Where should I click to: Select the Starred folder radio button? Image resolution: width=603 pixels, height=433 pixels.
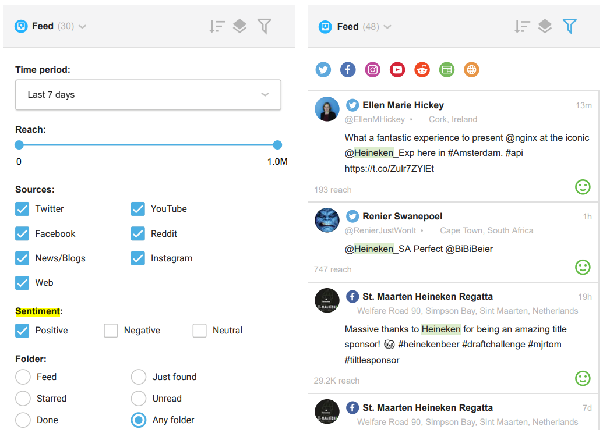coord(22,398)
